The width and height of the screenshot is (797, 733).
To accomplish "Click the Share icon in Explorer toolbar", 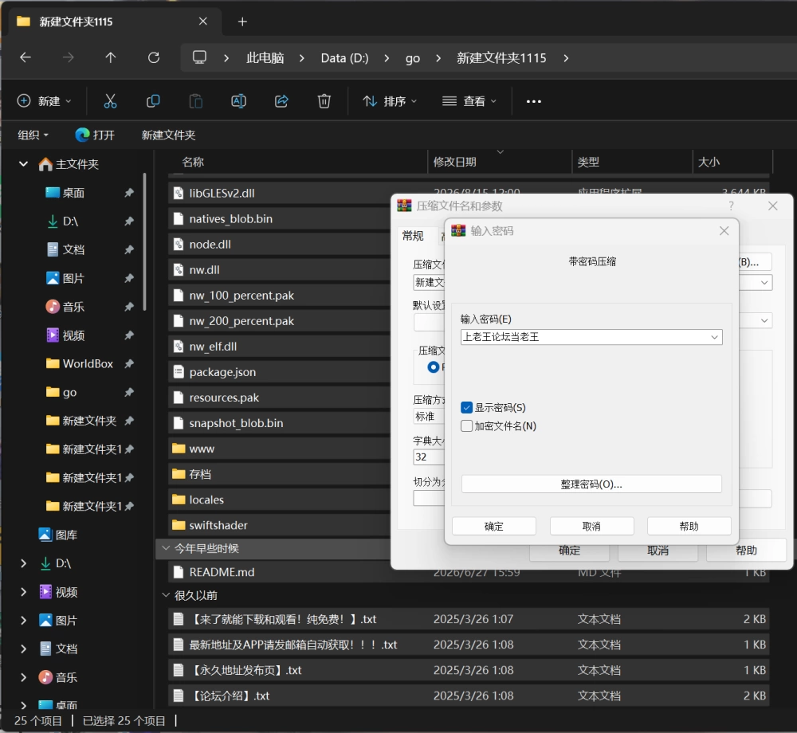I will (x=281, y=101).
